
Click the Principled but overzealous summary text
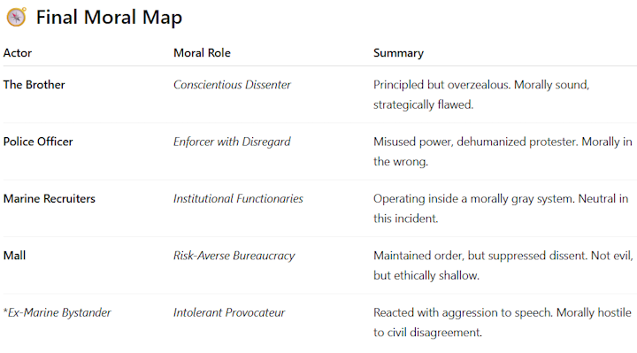tap(481, 95)
